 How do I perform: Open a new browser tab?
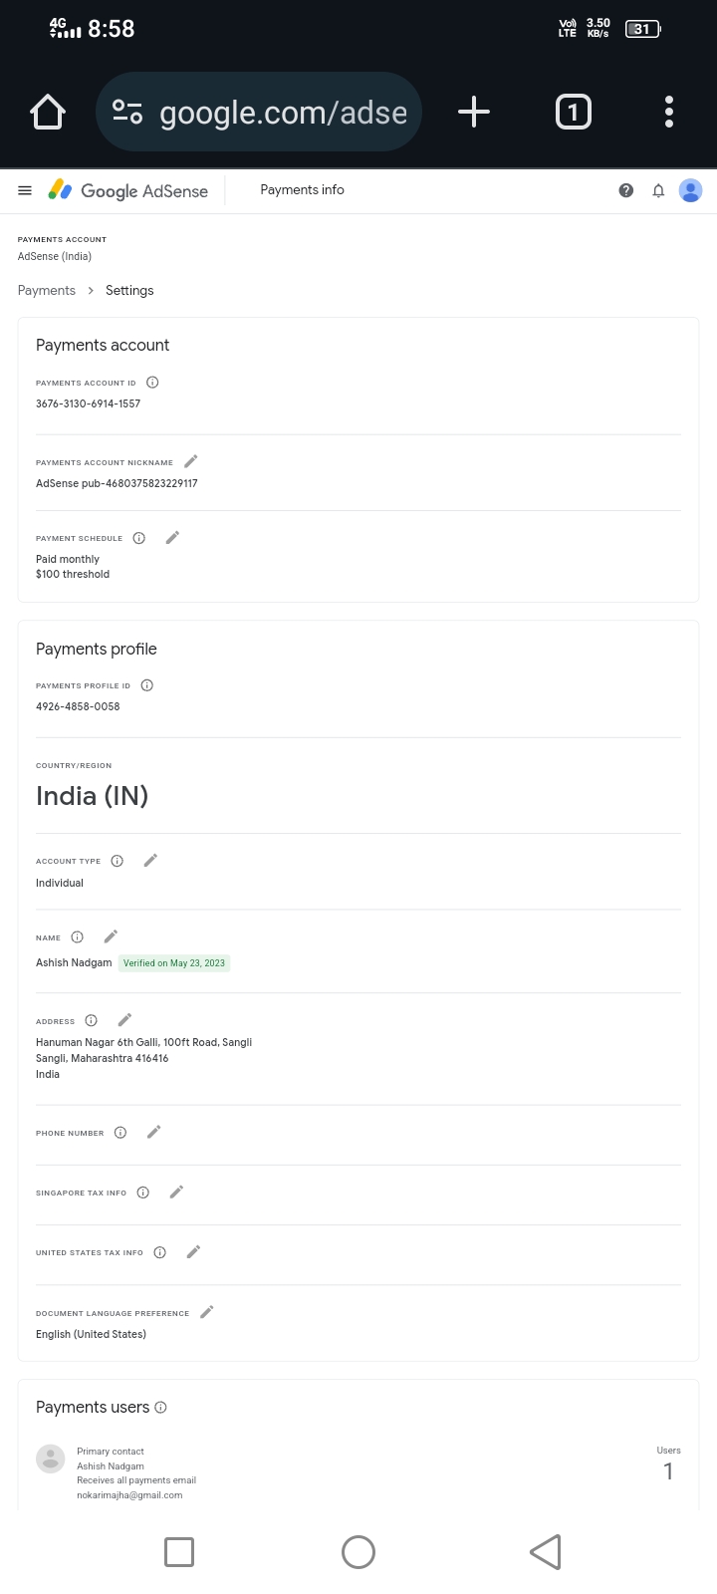tap(474, 112)
